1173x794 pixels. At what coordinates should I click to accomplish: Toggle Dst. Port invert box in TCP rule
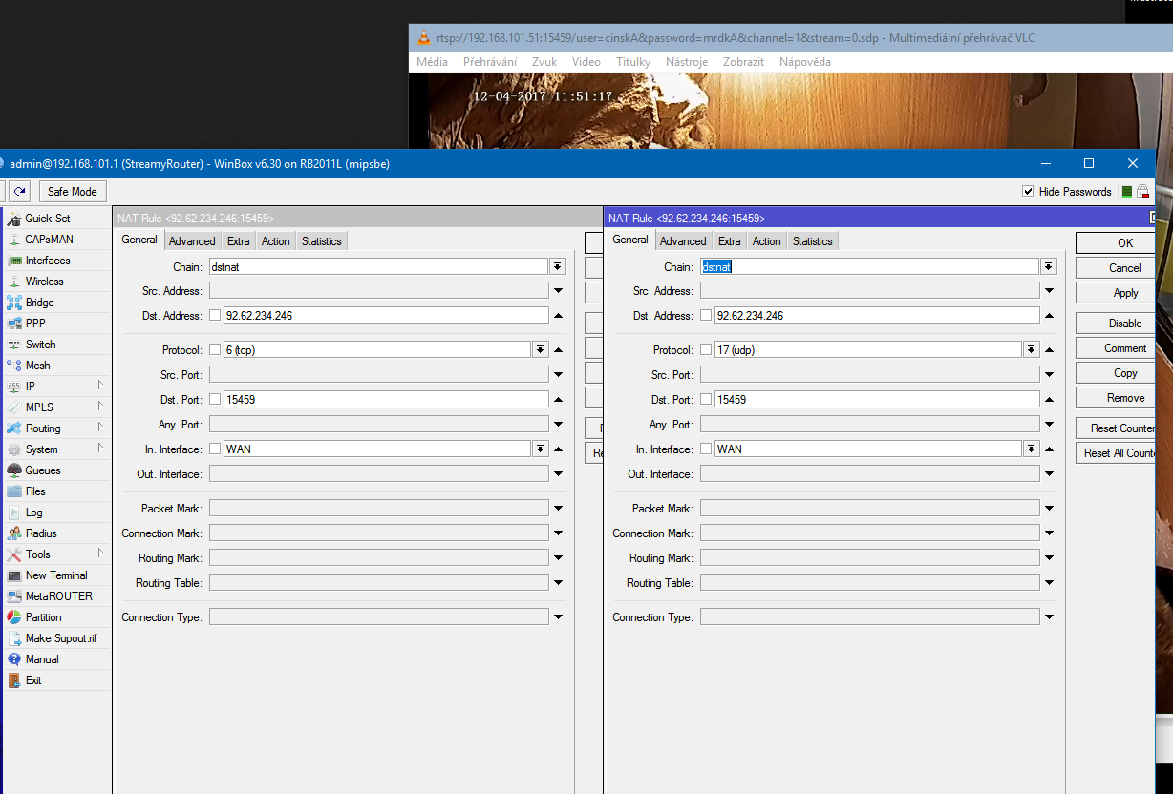pyautogui.click(x=215, y=400)
